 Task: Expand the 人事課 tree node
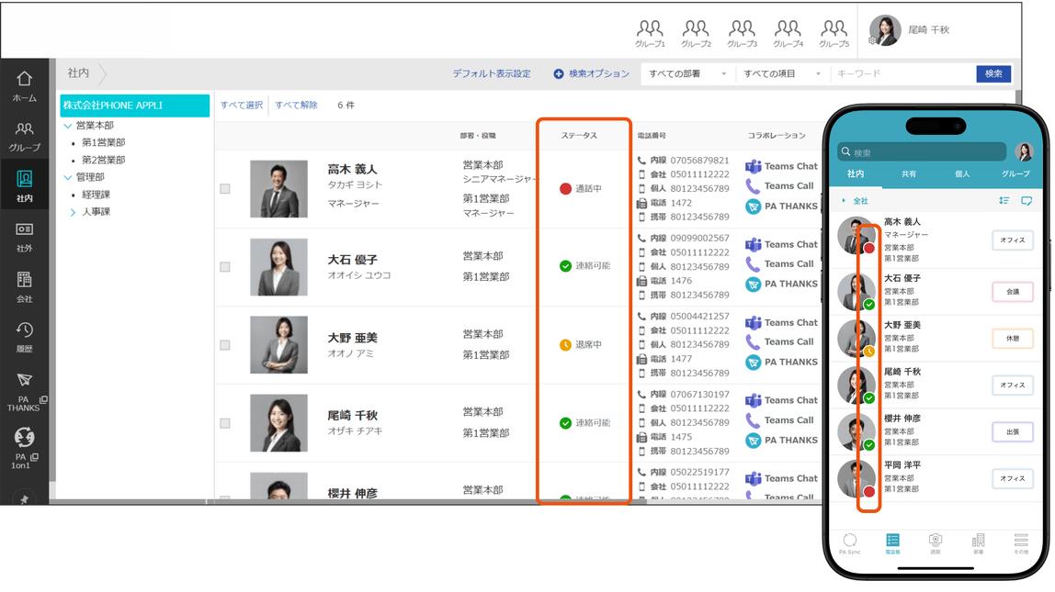(x=73, y=212)
